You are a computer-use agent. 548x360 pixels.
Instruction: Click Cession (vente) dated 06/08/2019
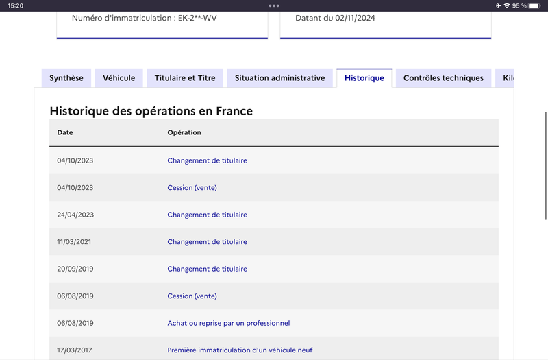[x=192, y=296]
